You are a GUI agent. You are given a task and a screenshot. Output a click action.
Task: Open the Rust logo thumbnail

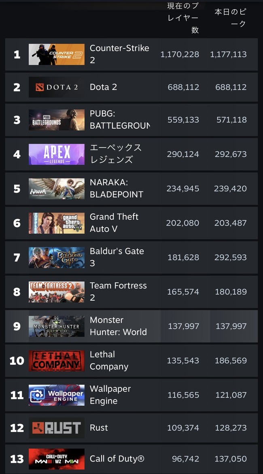point(57,428)
